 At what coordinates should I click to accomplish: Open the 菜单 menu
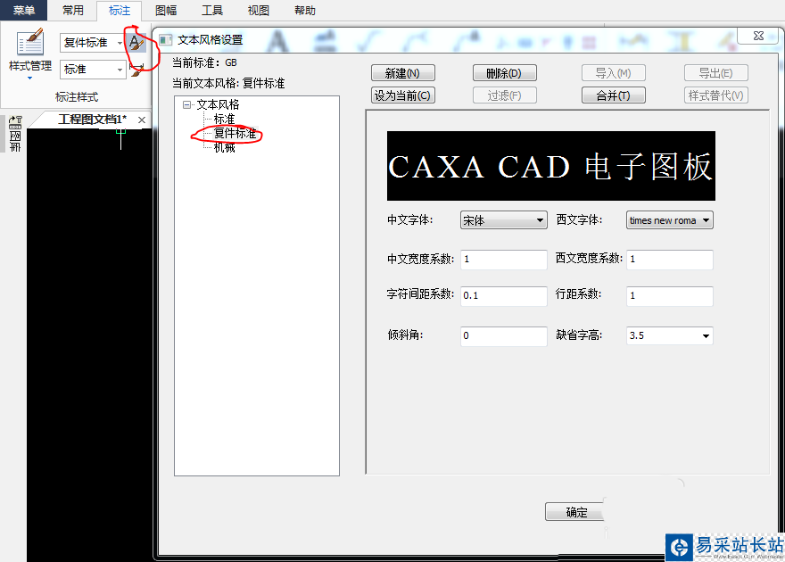23,10
